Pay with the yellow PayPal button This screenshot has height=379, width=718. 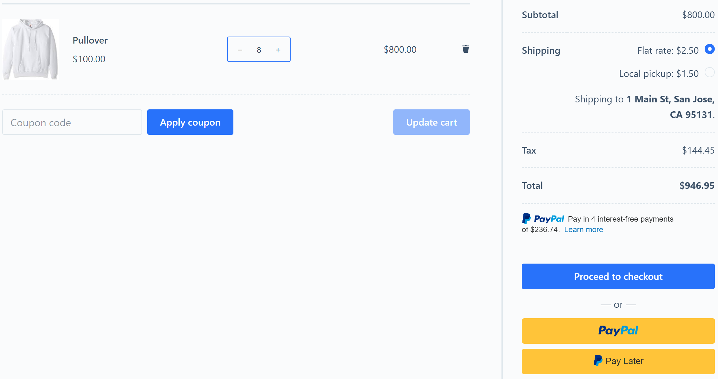click(618, 331)
